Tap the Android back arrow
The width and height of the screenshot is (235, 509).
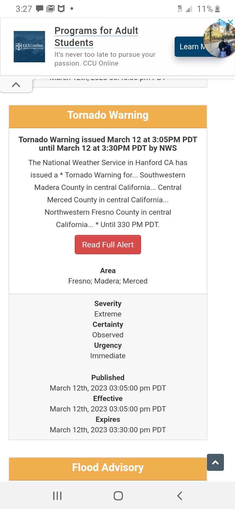point(180,496)
